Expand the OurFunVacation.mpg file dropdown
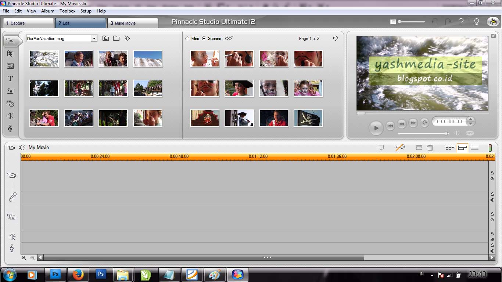Screen dimensions: 502x282 coord(94,39)
